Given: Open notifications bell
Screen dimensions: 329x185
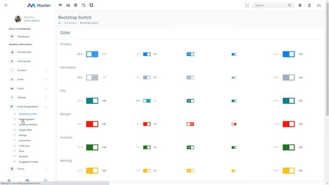Looking at the screenshot, I should pos(300,6).
